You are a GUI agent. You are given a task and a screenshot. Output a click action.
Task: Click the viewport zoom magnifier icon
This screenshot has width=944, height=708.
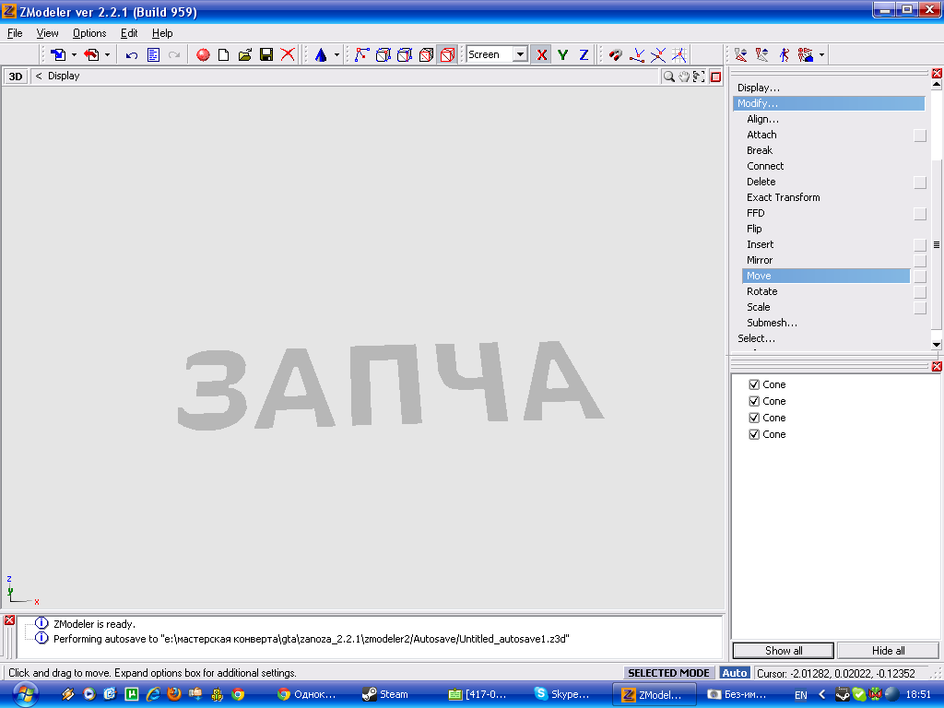pyautogui.click(x=668, y=77)
